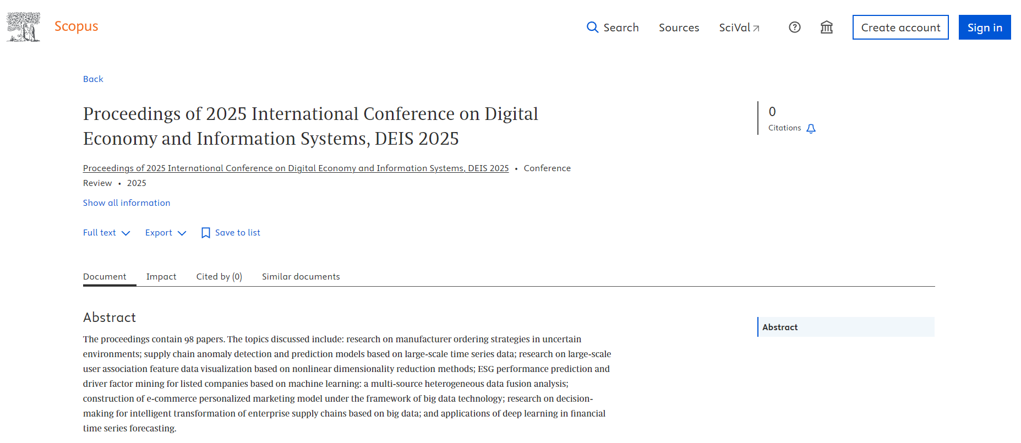Click the magnifying glass search icon
This screenshot has width=1021, height=443.
(592, 28)
